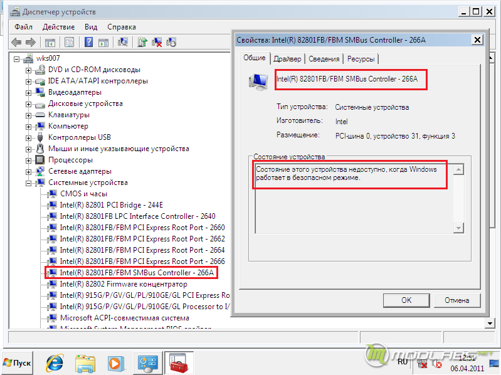Open the Справка menu

[122, 27]
